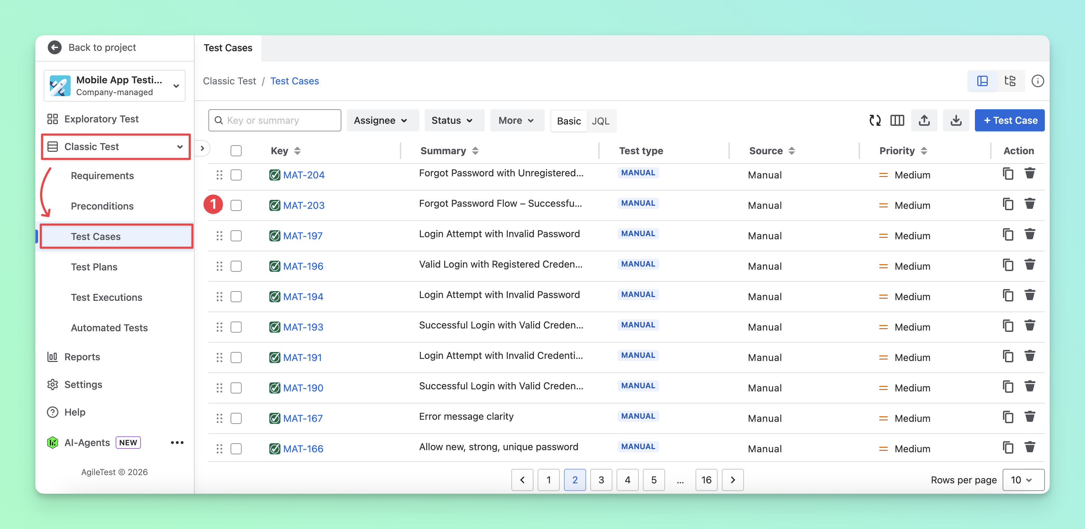Open the MAT-203 issue link
Screen dimensions: 1085x529
point(304,205)
